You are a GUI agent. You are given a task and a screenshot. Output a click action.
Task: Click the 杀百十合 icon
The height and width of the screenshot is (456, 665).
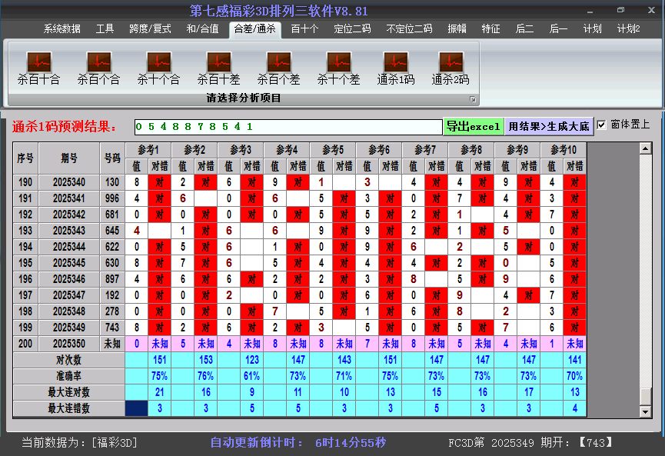(38, 62)
